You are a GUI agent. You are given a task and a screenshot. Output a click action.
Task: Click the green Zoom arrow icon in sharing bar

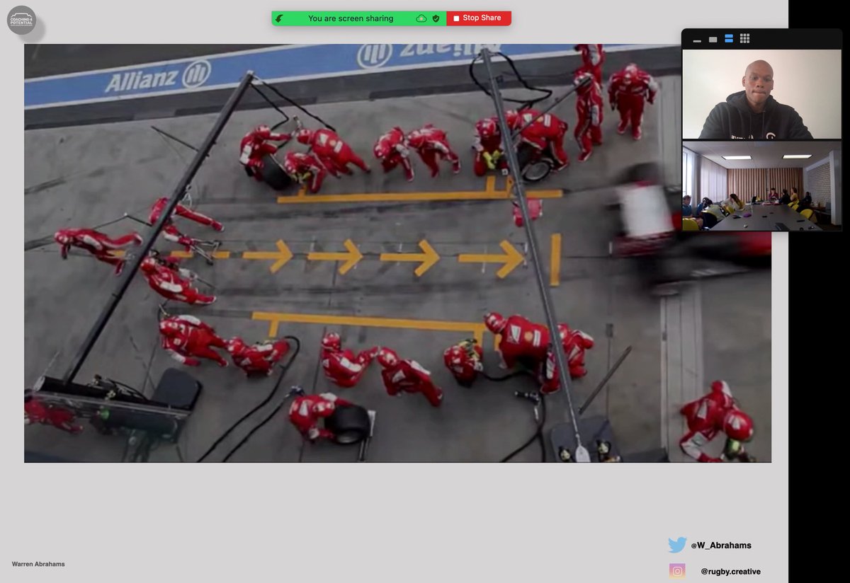click(x=280, y=18)
